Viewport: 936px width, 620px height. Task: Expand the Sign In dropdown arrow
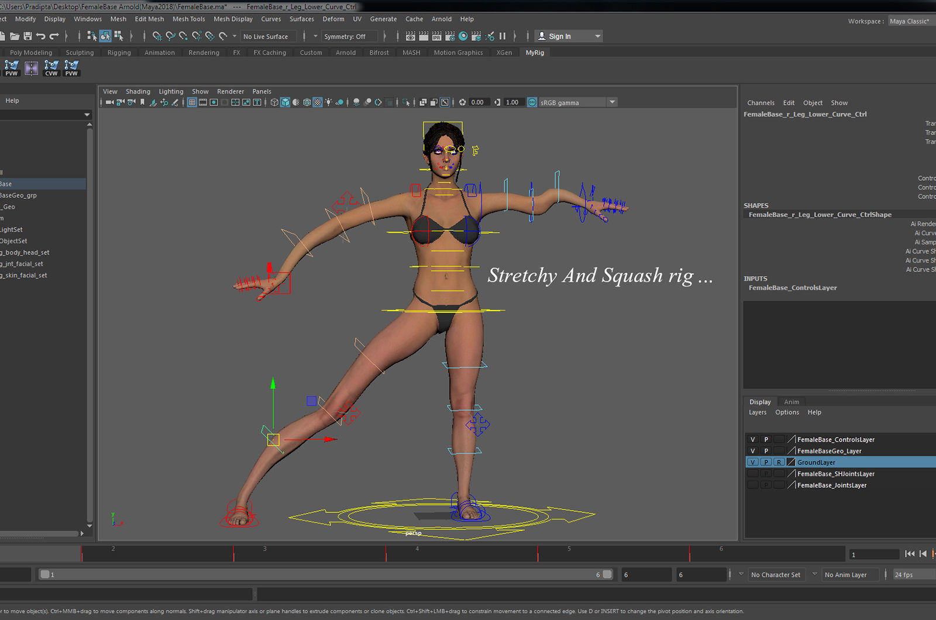pyautogui.click(x=598, y=36)
